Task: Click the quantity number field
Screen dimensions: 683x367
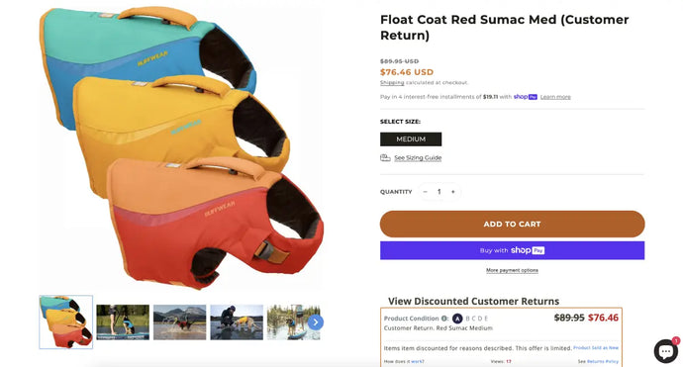Action: coord(439,192)
